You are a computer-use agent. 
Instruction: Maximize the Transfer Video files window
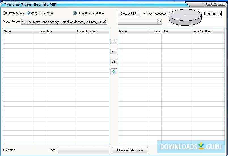215,4
